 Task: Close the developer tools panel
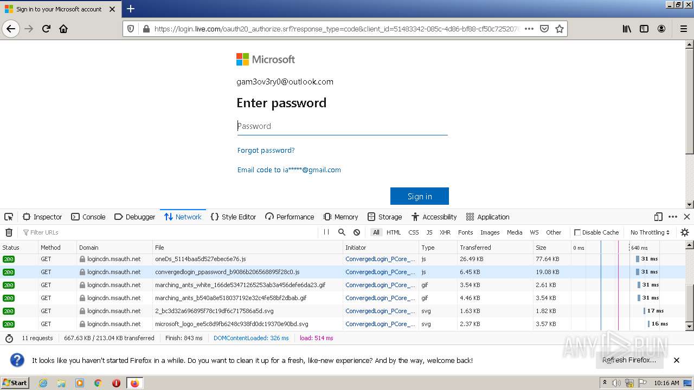(x=687, y=217)
